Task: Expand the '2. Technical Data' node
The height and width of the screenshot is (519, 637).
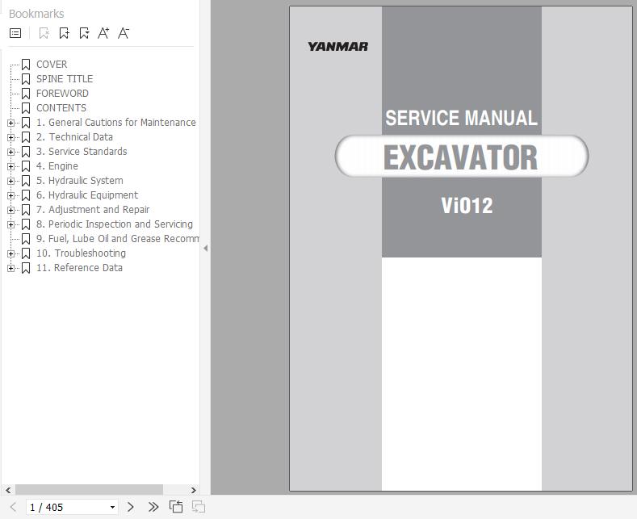Action: (x=11, y=137)
